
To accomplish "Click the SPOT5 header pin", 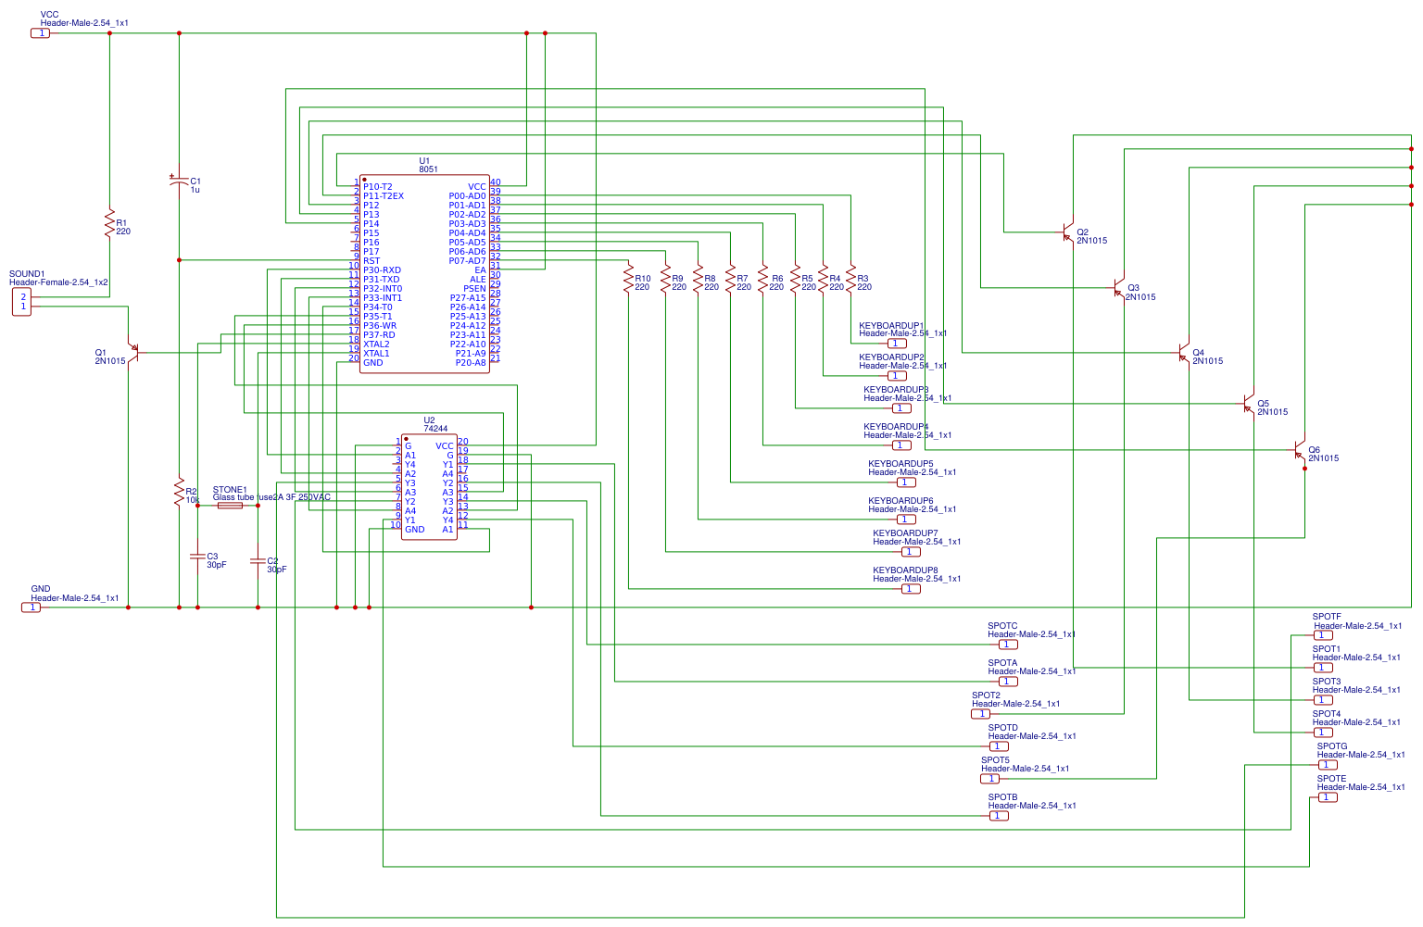I will [x=991, y=779].
